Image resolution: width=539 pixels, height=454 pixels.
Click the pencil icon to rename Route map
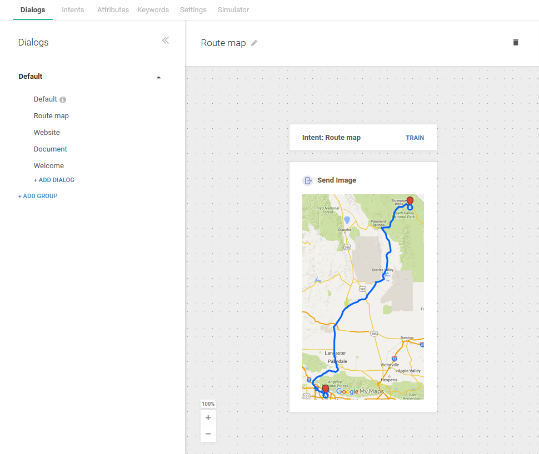pyautogui.click(x=254, y=43)
